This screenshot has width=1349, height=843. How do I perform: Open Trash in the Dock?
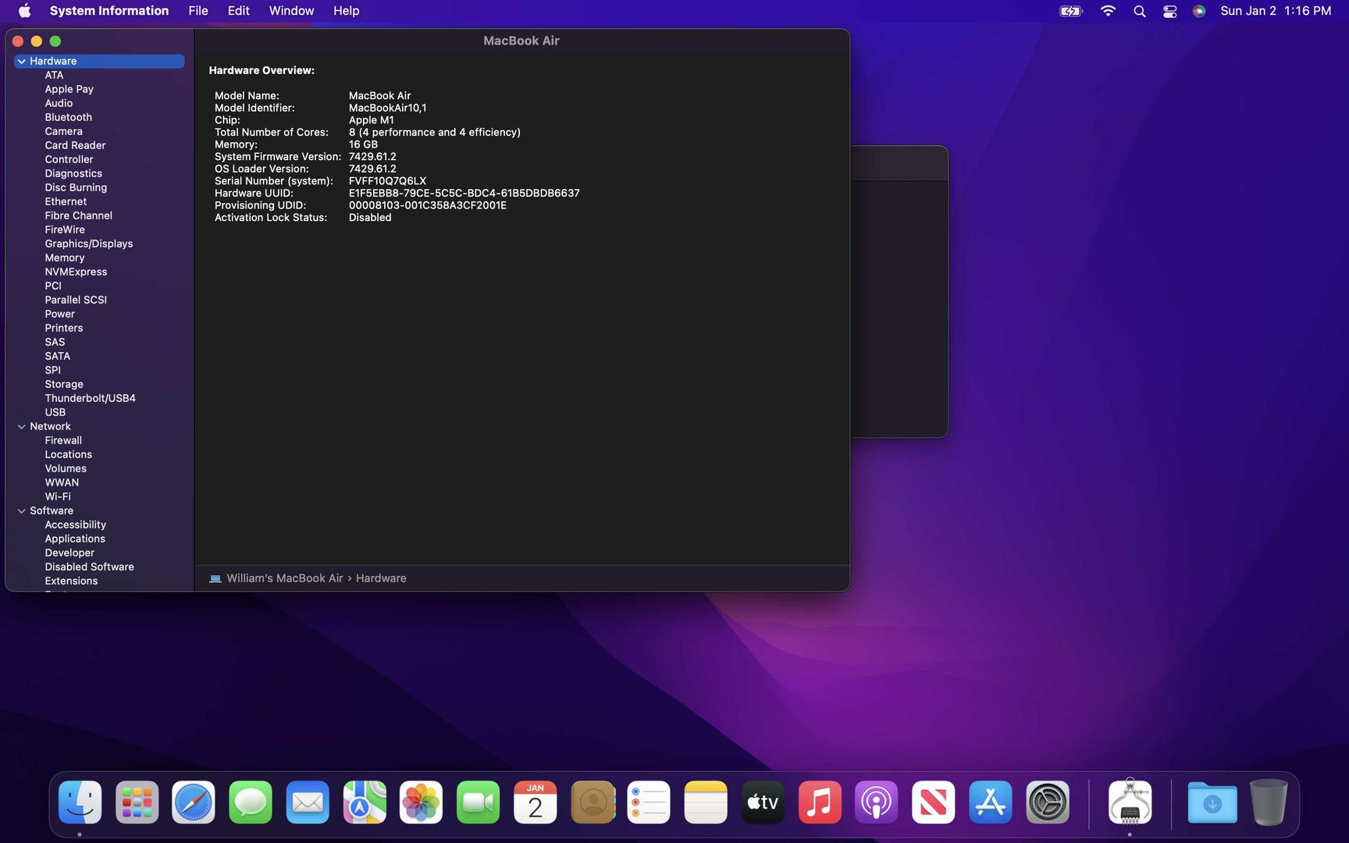1269,802
